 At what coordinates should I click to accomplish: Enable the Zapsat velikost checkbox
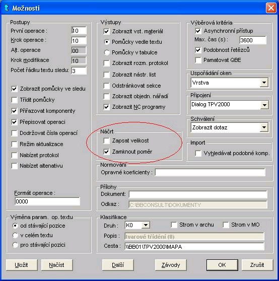click(107, 140)
